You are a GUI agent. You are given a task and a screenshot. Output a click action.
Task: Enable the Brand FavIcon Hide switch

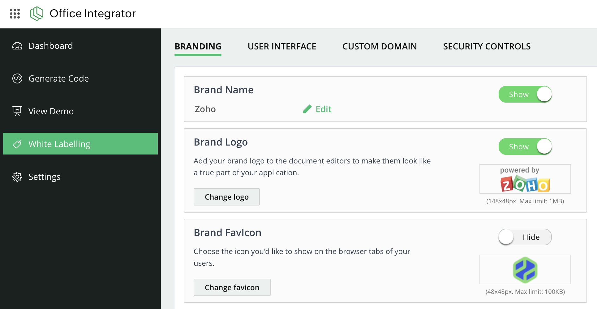tap(525, 237)
